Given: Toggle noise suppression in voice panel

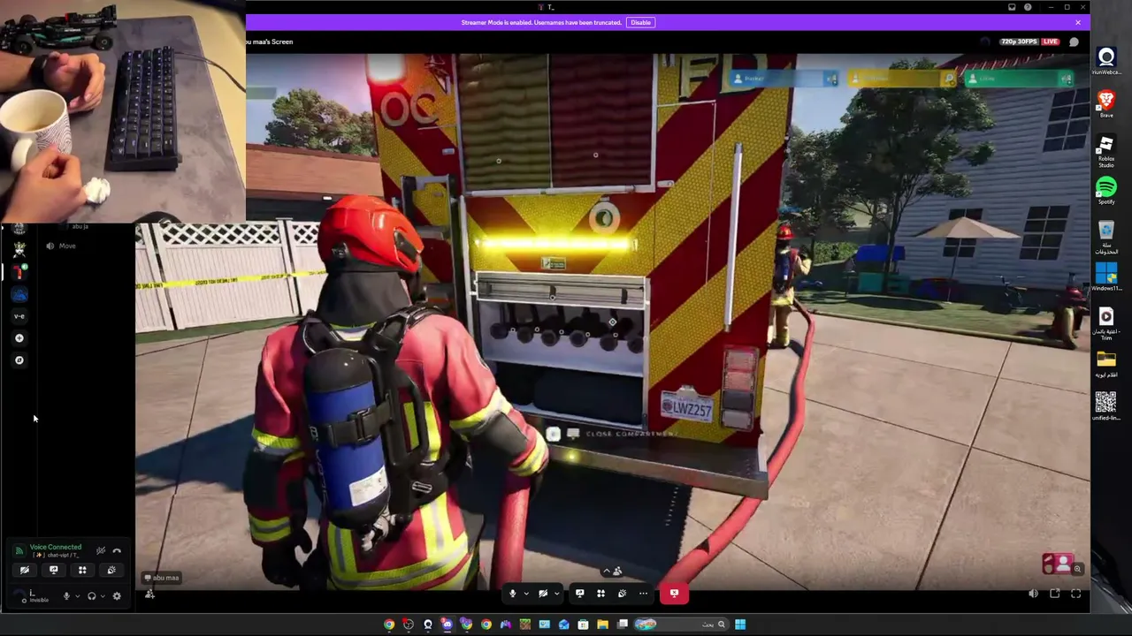Looking at the screenshot, I should [x=101, y=550].
